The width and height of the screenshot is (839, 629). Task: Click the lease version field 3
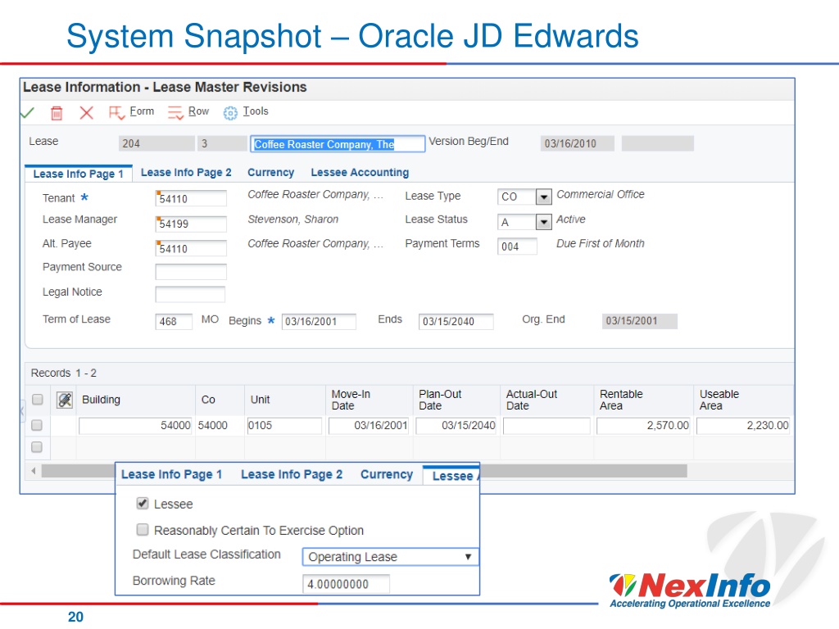coord(223,143)
